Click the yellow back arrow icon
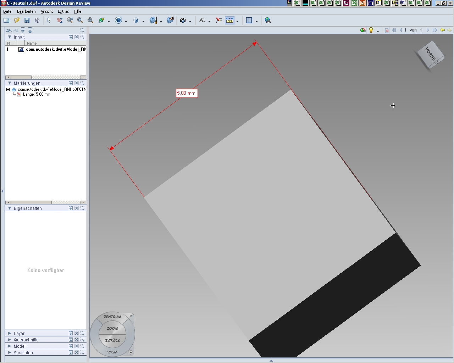The width and height of the screenshot is (454, 363). 442,30
